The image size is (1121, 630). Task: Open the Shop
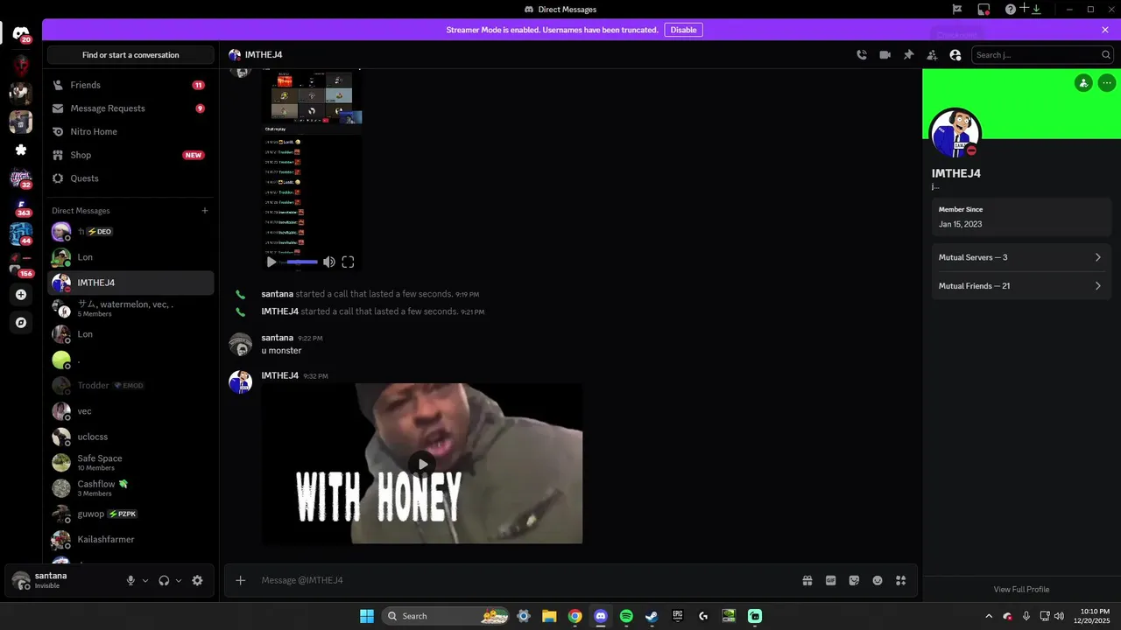[x=130, y=155]
